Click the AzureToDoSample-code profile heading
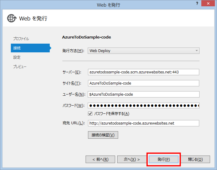217x170 pixels. tap(86, 37)
